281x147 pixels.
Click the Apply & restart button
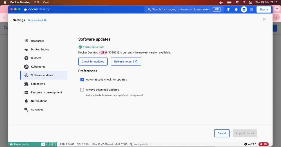[245, 133]
